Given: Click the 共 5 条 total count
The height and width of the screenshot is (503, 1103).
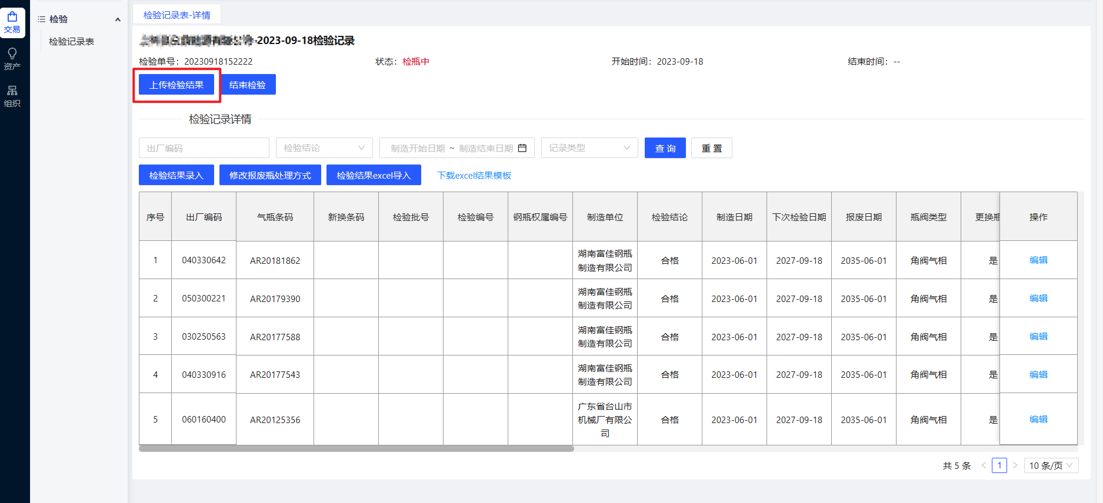Looking at the screenshot, I should [x=957, y=465].
